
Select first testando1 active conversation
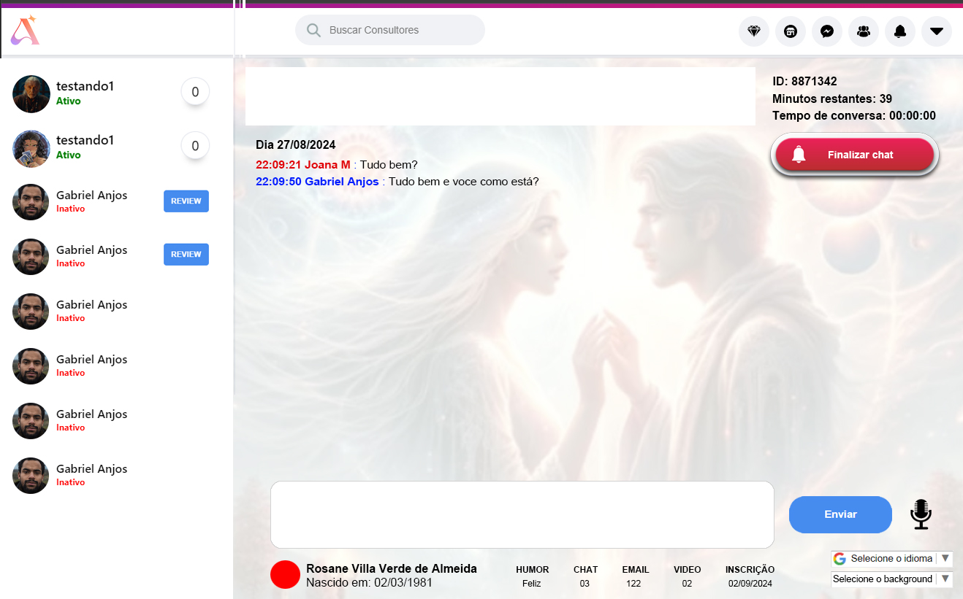85,93
